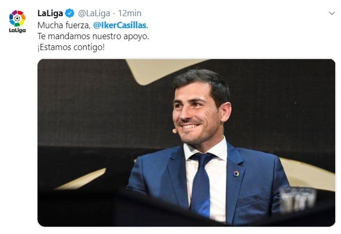The width and height of the screenshot is (341, 234).
Task: Click the 'Mucha fuerza,' tweet text
Action: click(64, 25)
